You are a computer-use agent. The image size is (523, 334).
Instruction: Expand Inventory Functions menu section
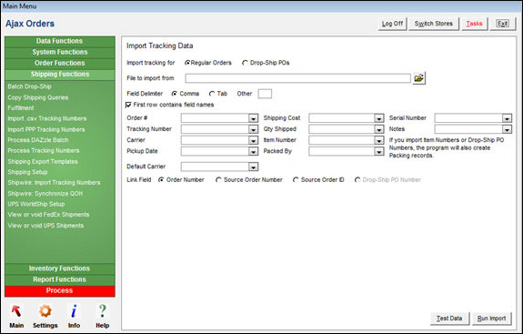tap(60, 268)
